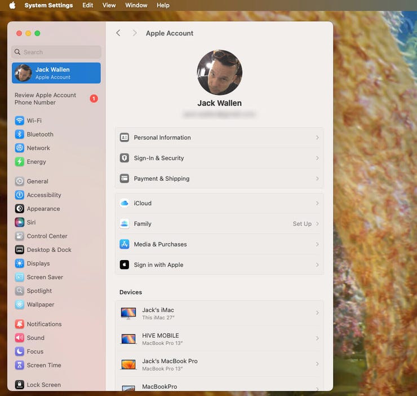This screenshot has width=417, height=396.
Task: Open Jack's iMac device thumbnail
Action: 128,313
